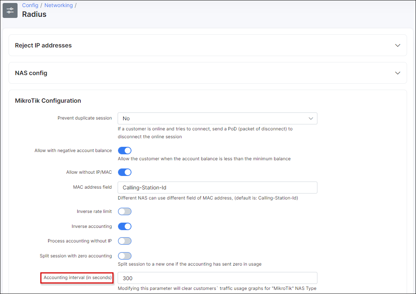Click the Accounting interval (in seconds) label
Screen dimensions: 416x294
(x=77, y=278)
